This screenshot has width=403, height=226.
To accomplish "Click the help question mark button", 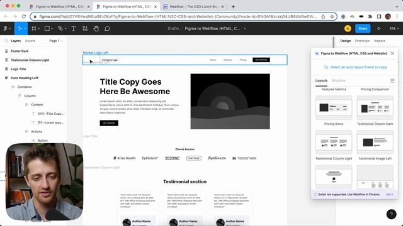I will click(392, 214).
